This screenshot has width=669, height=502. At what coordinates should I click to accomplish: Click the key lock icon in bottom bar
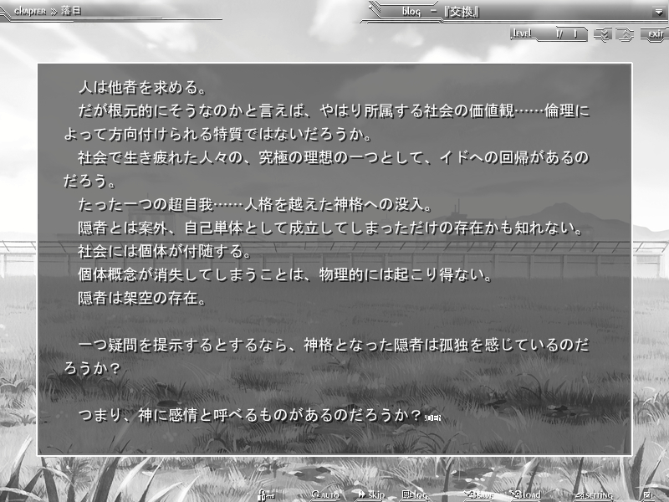pos(266,495)
